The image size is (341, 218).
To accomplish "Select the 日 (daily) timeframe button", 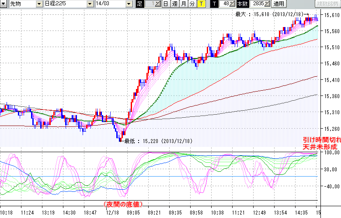I will (x=165, y=4).
